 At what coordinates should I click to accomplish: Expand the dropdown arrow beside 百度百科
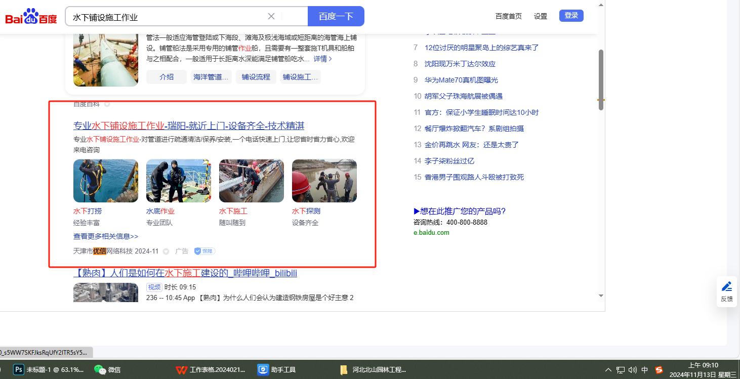107,104
